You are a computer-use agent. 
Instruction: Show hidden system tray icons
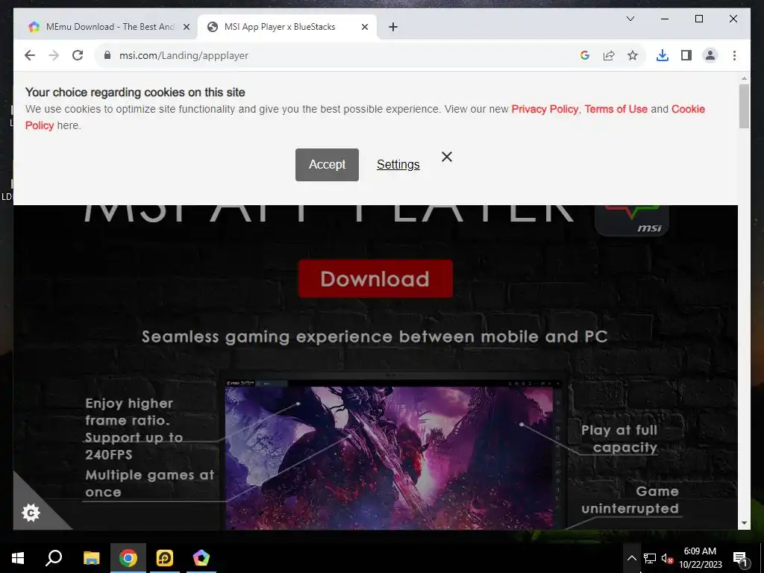point(631,558)
